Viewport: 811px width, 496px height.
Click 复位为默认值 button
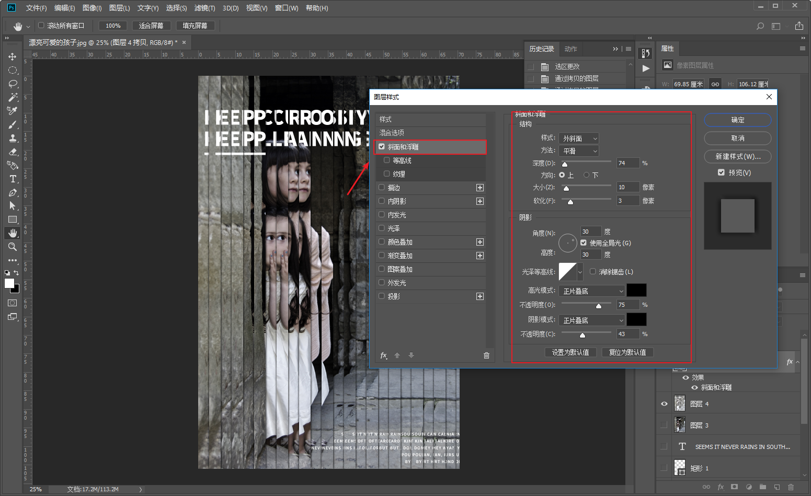pos(627,352)
